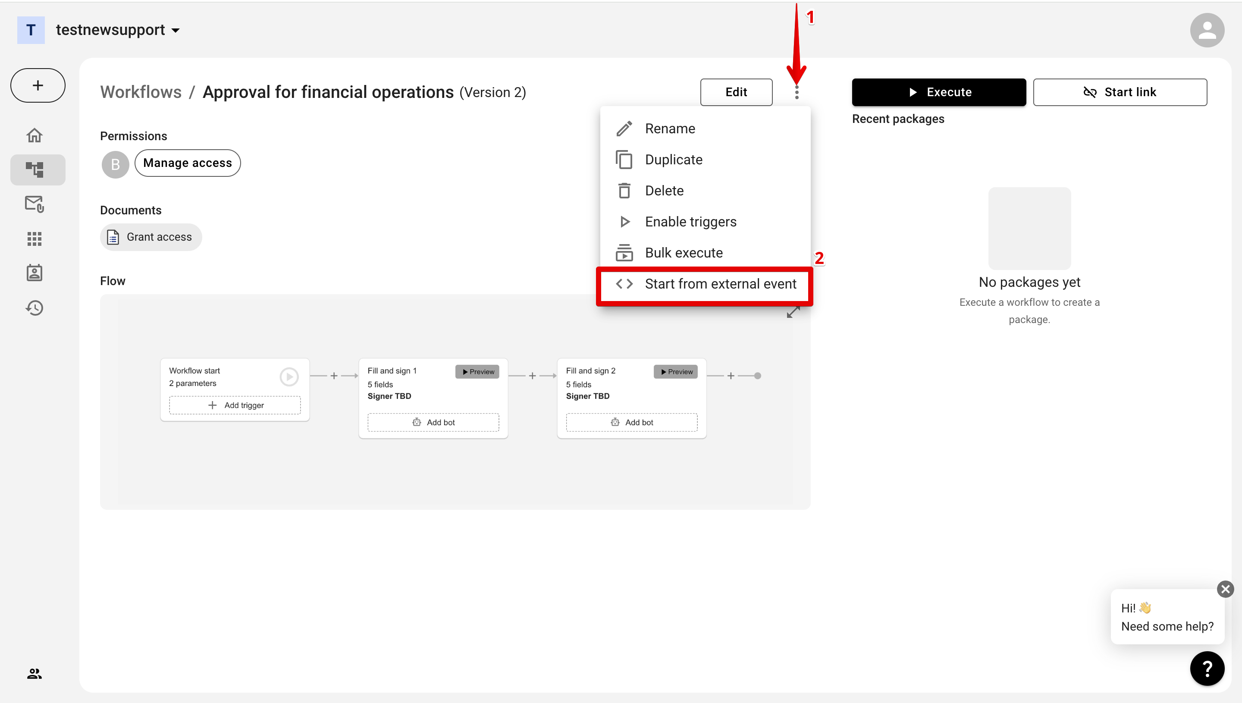Click Add trigger in Workflow start

click(x=235, y=405)
